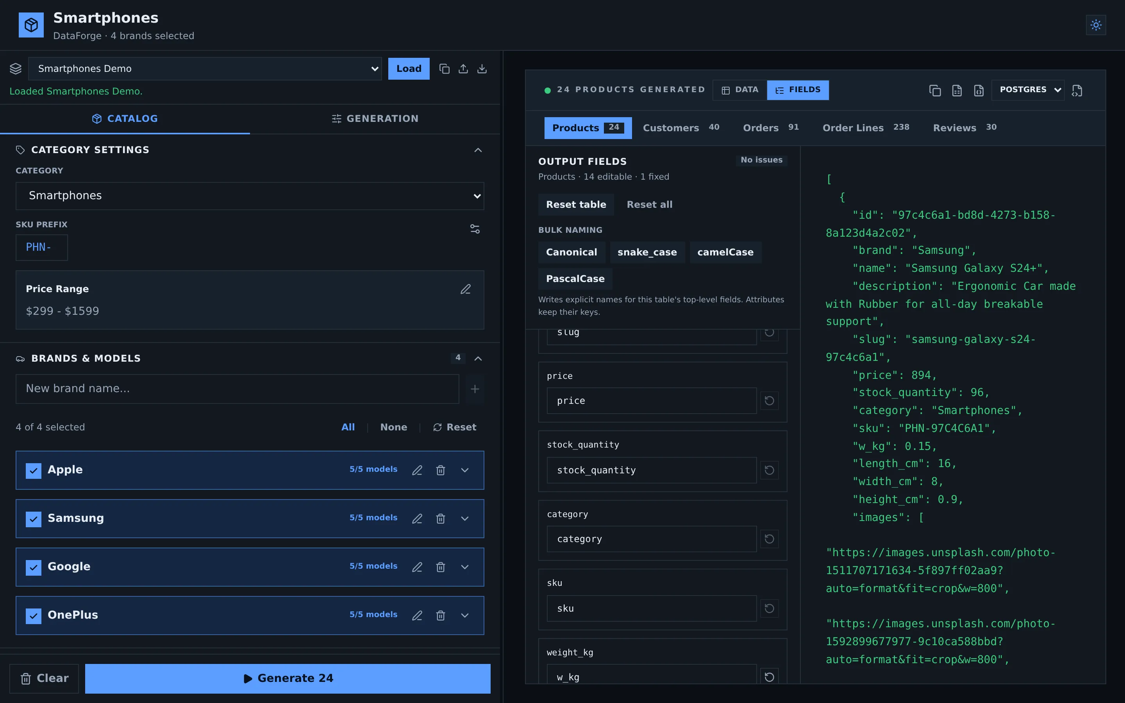Collapse the Brands & Models section
This screenshot has height=703, width=1125.
coord(478,359)
